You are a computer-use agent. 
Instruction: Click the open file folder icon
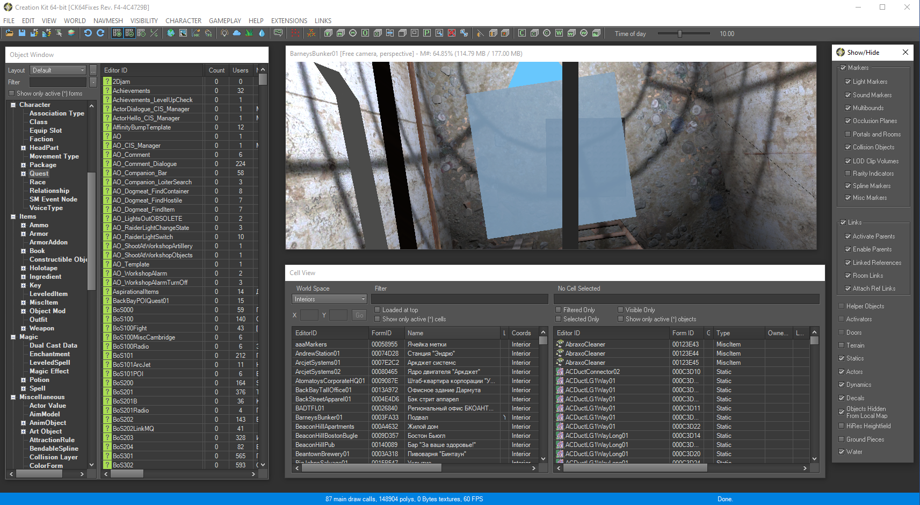pyautogui.click(x=10, y=33)
